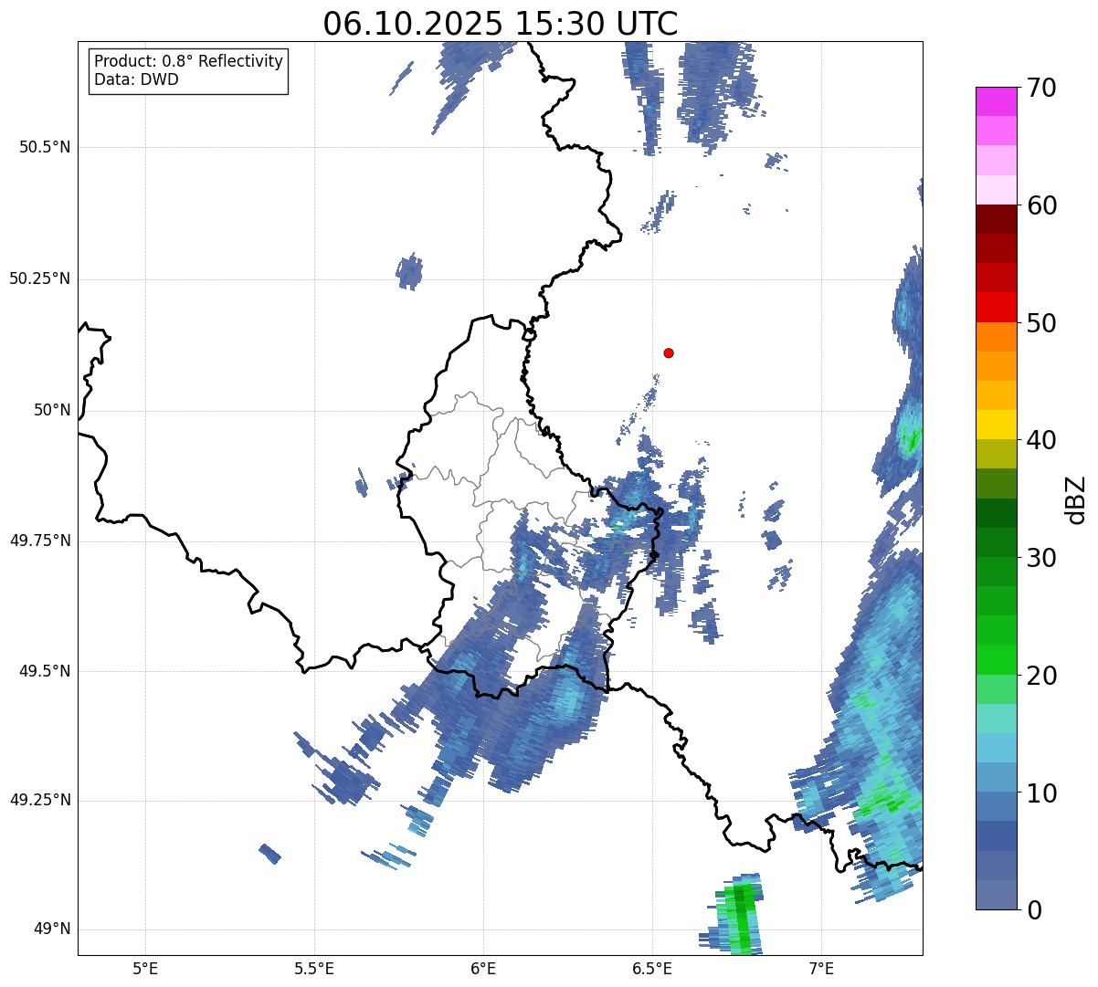Click the colorbar tick label 70
The width and height of the screenshot is (1098, 987).
(1040, 88)
